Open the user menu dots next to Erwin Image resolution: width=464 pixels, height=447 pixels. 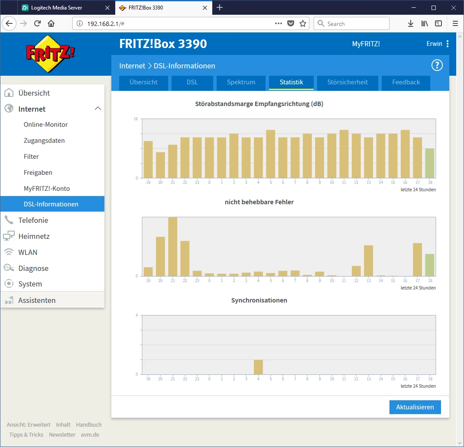[x=448, y=44]
